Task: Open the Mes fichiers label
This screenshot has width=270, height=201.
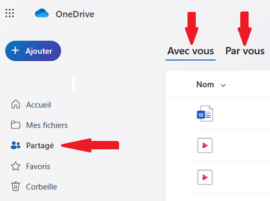Action: 47,125
